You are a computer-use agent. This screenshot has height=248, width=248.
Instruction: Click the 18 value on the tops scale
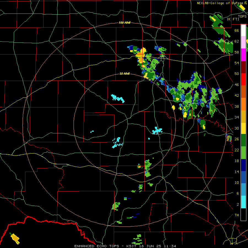tap(237, 161)
